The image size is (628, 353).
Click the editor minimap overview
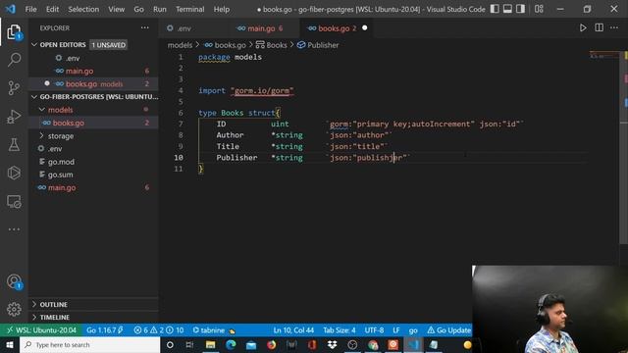[604, 56]
